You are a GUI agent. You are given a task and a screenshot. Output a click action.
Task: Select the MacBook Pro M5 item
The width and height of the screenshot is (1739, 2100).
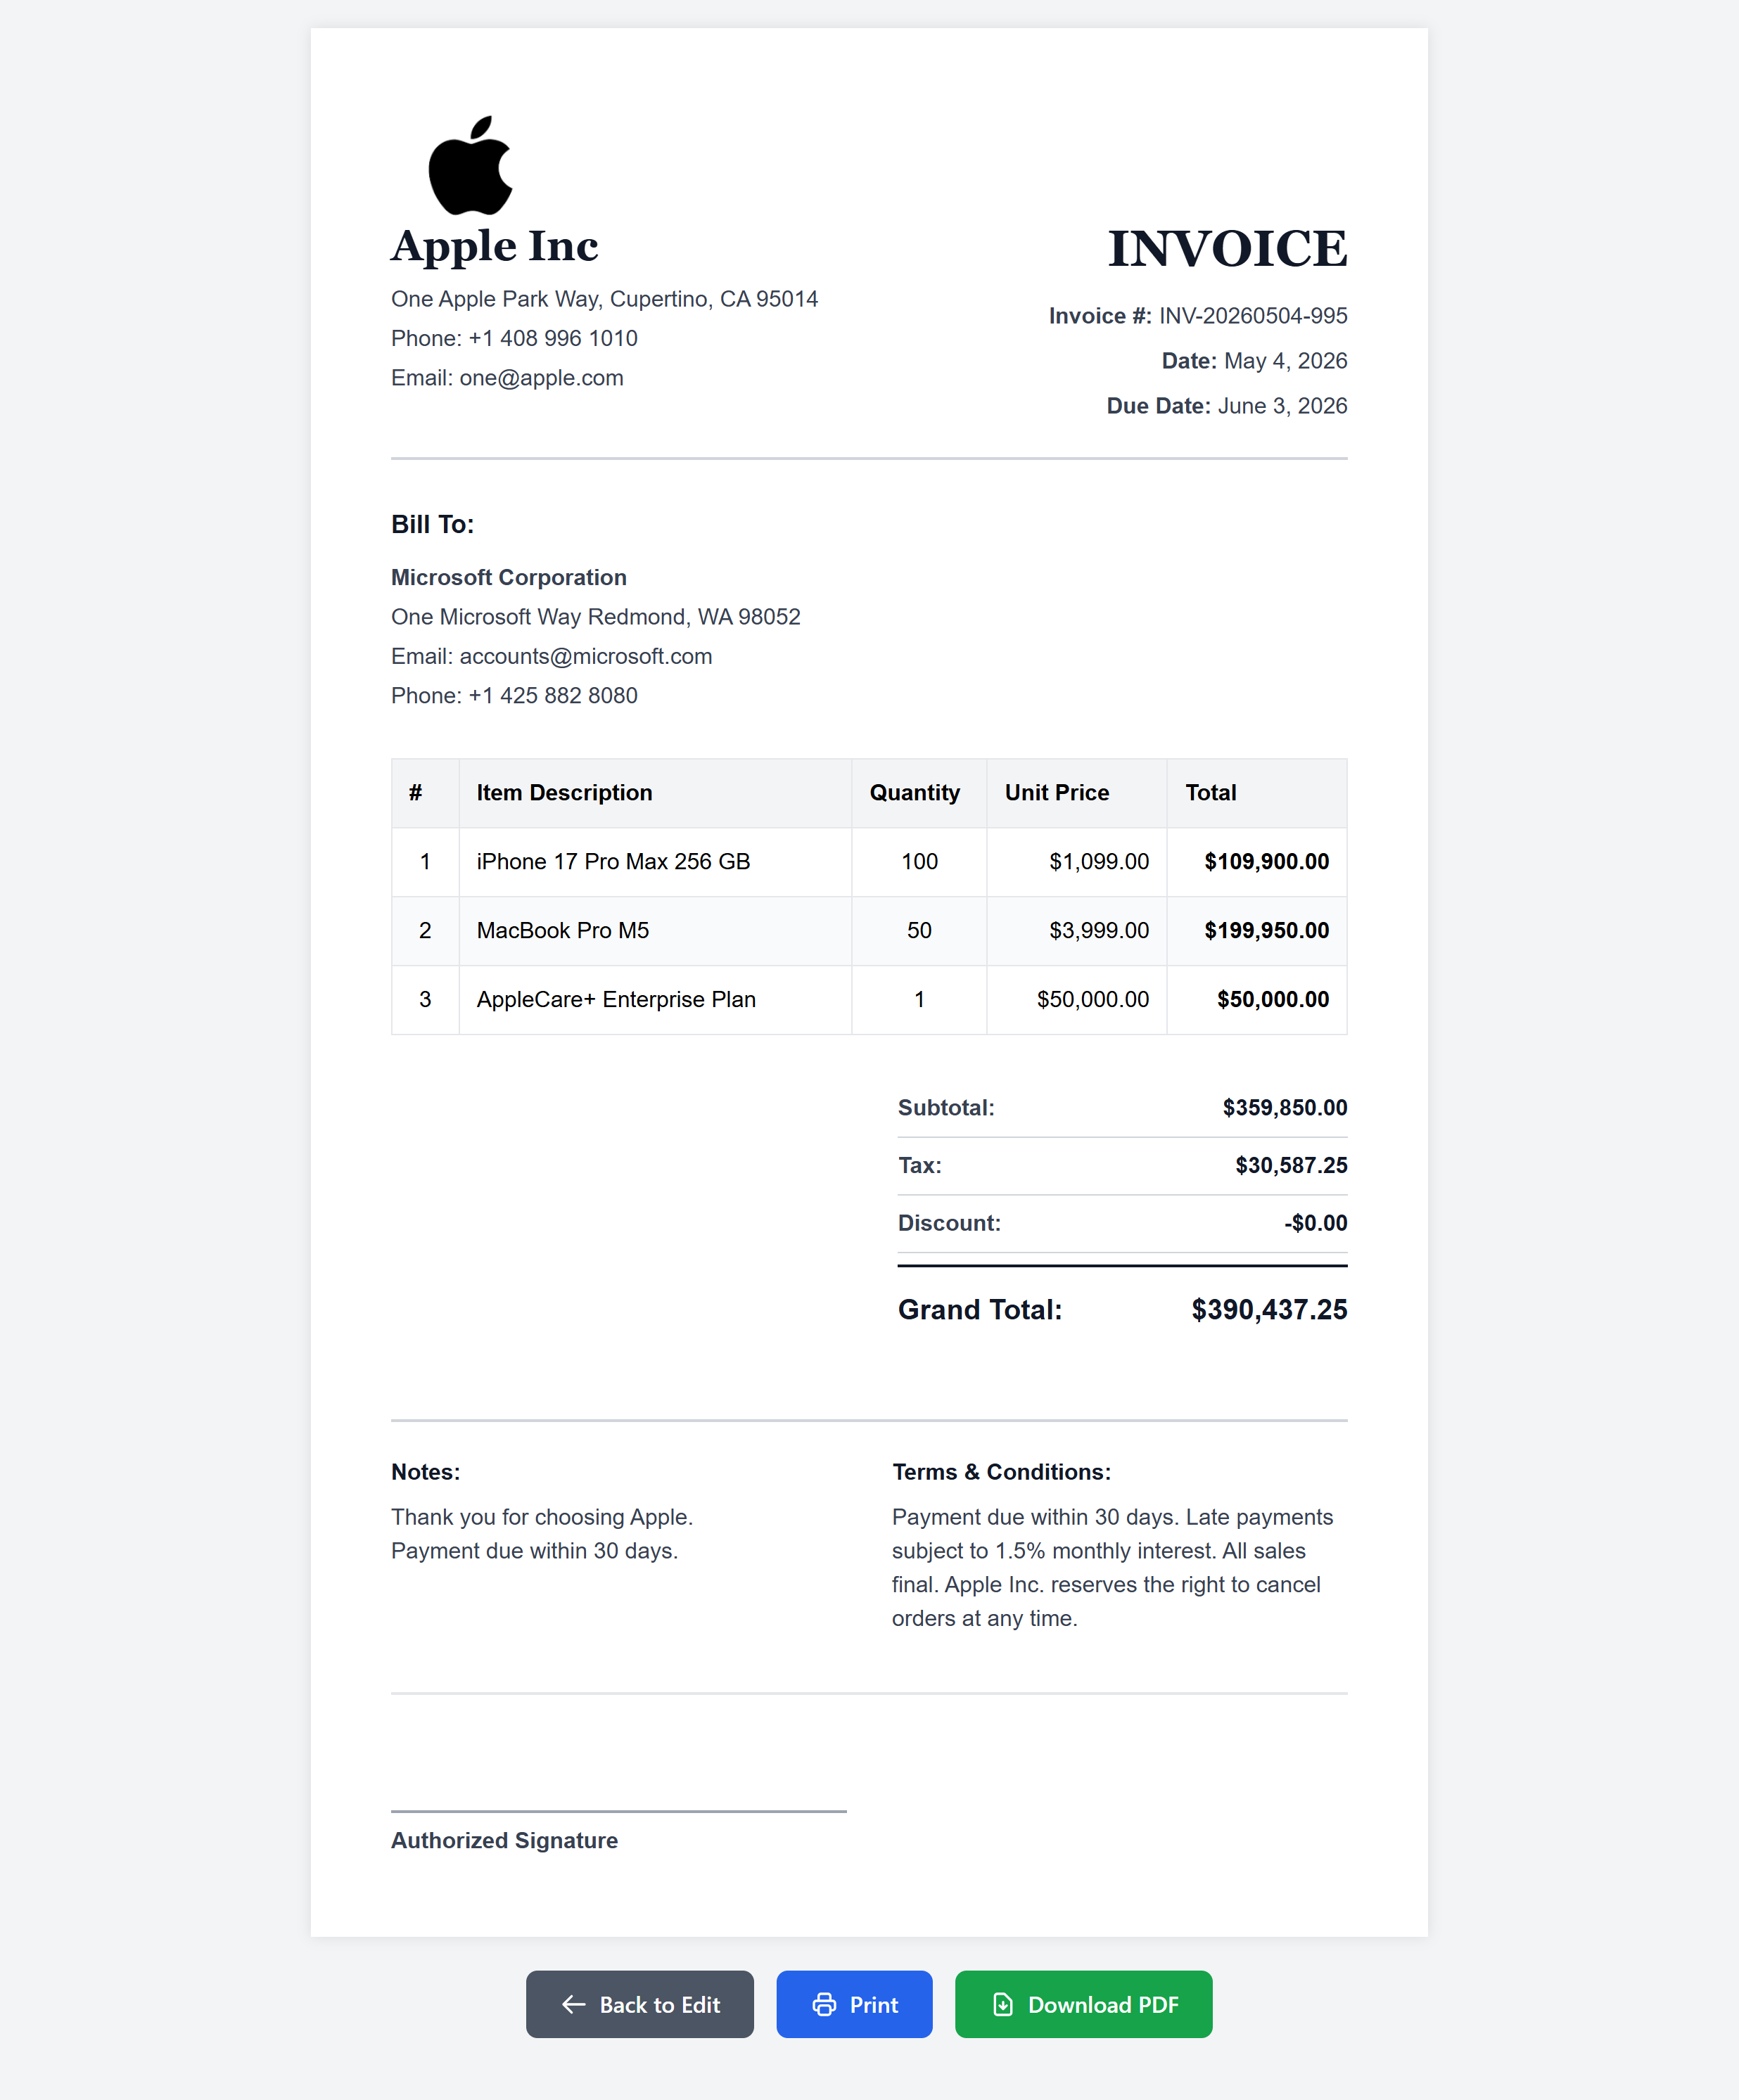562,930
